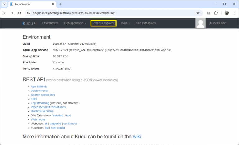Expand the Tools dropdown menu
239x145 pixels.
pos(125,23)
